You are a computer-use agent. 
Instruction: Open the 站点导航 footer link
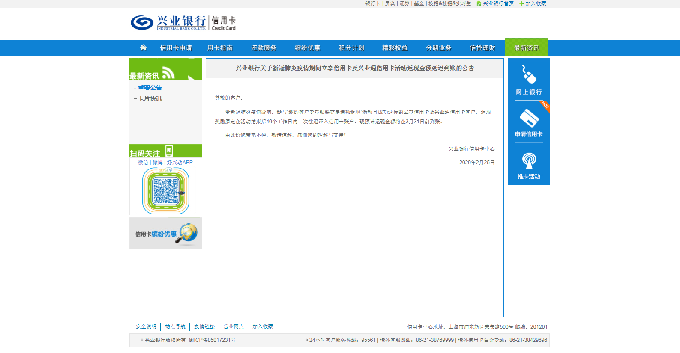[175, 326]
